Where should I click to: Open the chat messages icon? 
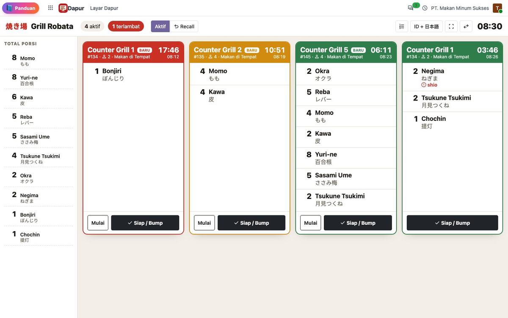tap(411, 8)
